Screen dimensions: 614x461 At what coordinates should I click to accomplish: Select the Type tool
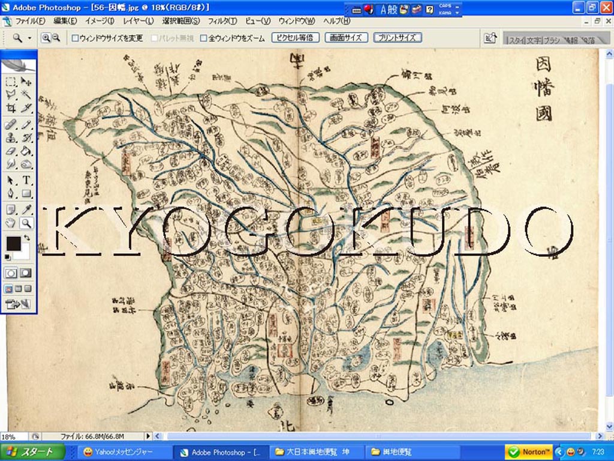[x=26, y=180]
